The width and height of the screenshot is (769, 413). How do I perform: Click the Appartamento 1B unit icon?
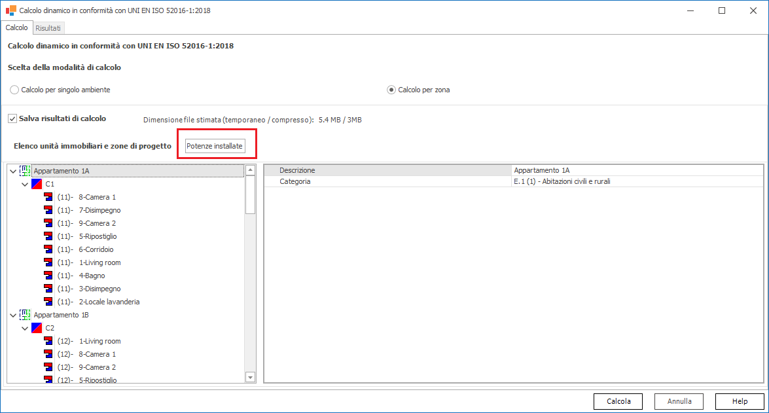[25, 315]
